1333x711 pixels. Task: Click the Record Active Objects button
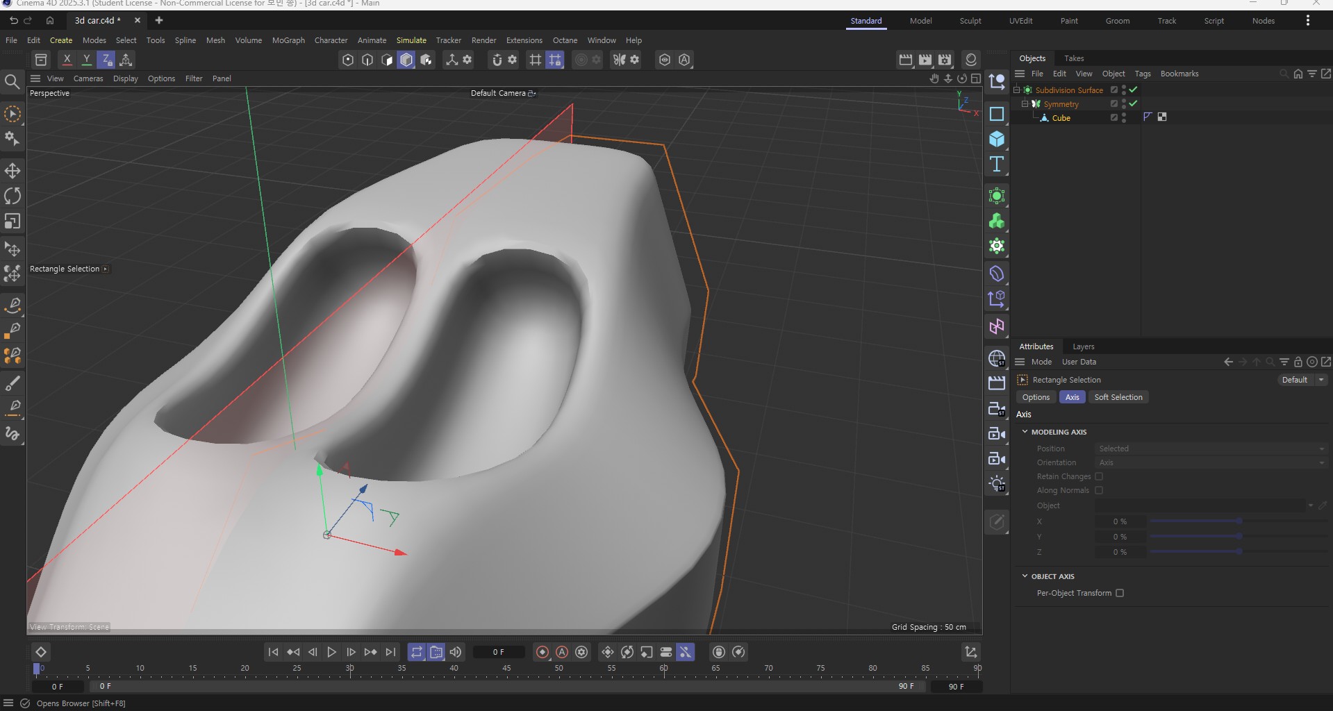(x=543, y=652)
